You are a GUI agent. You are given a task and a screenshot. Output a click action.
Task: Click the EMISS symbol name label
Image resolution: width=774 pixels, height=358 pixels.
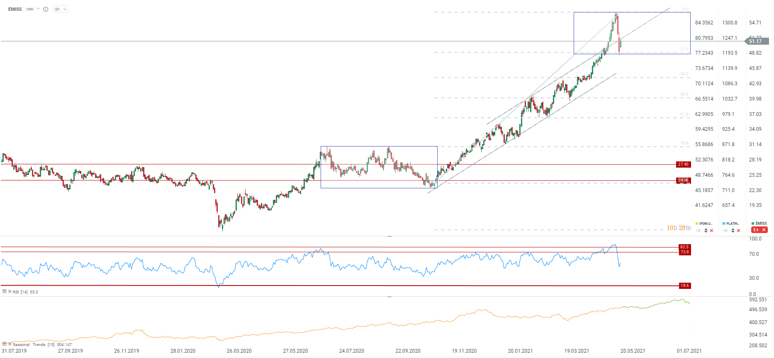pos(15,9)
